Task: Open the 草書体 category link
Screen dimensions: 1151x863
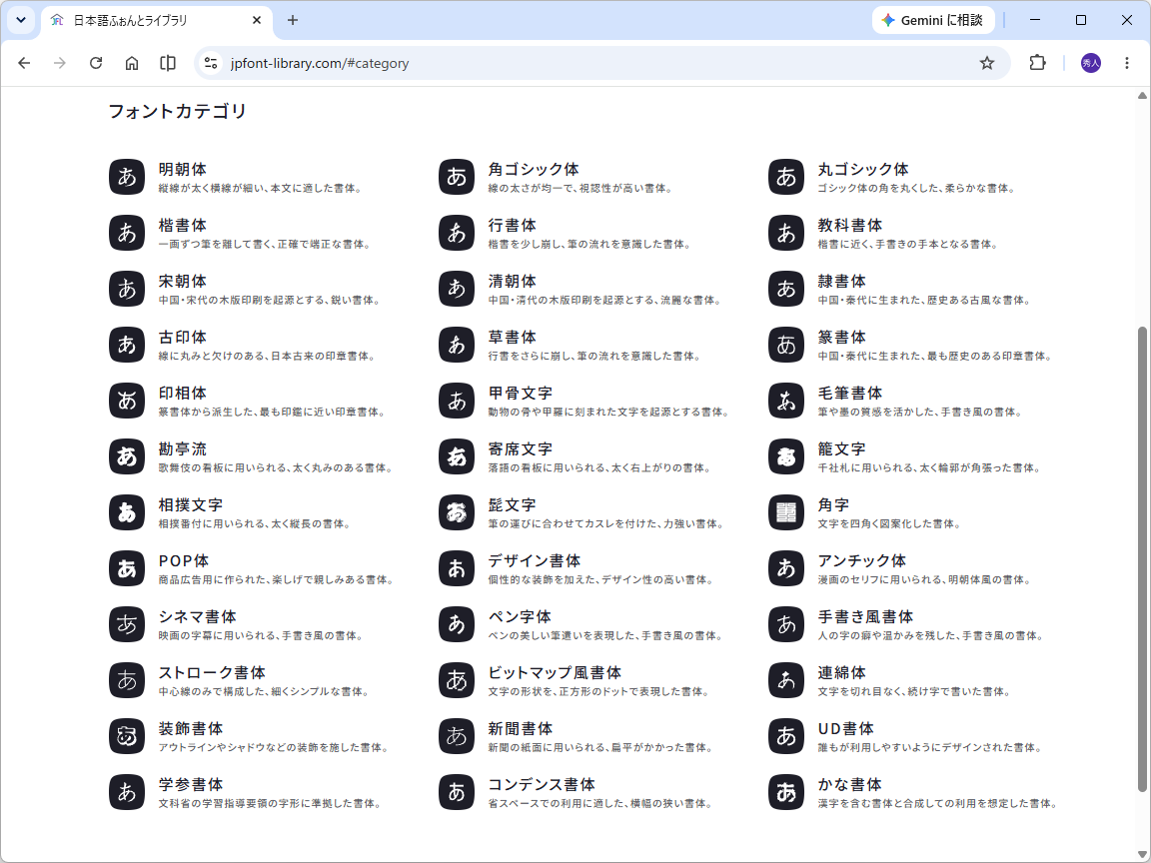Action: point(512,337)
